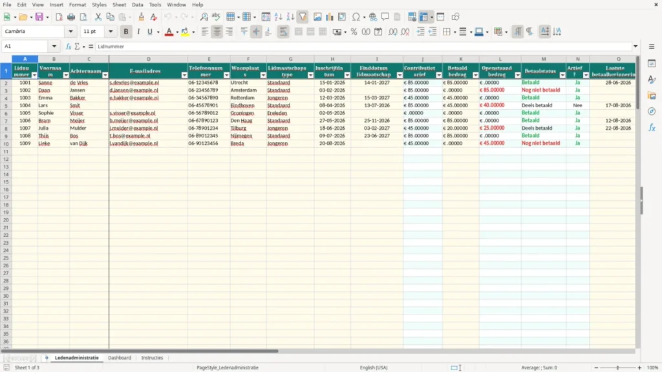Toggle the AutoFilter

click(303, 17)
